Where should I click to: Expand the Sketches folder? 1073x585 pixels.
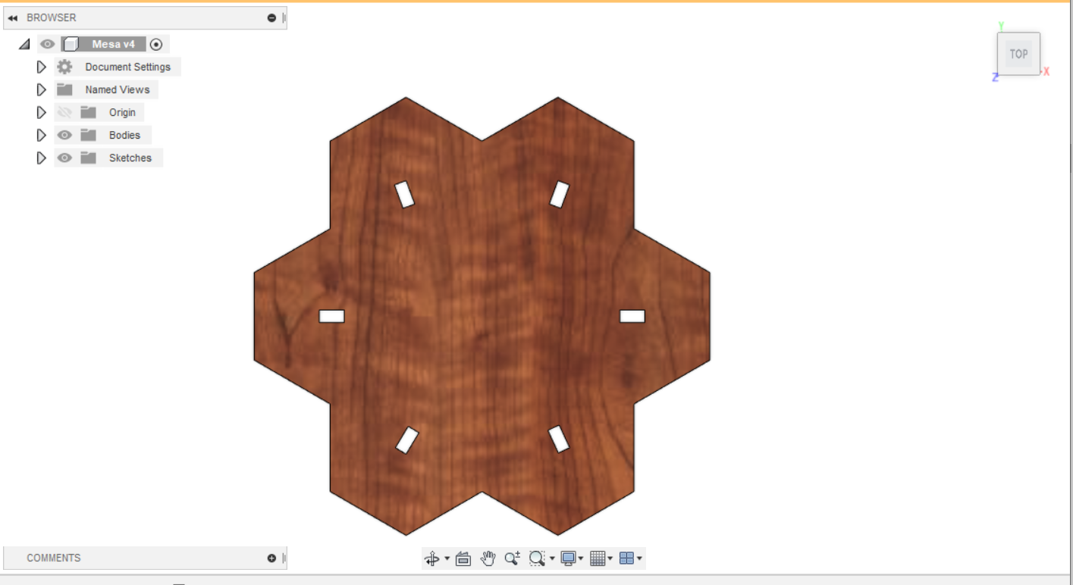42,158
